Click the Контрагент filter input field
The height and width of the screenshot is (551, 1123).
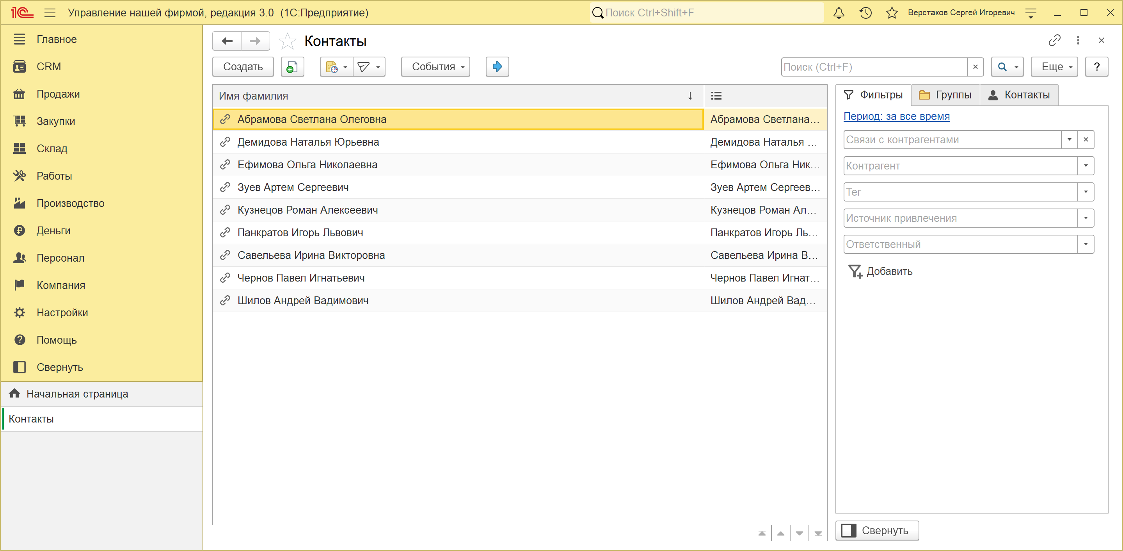click(x=960, y=166)
